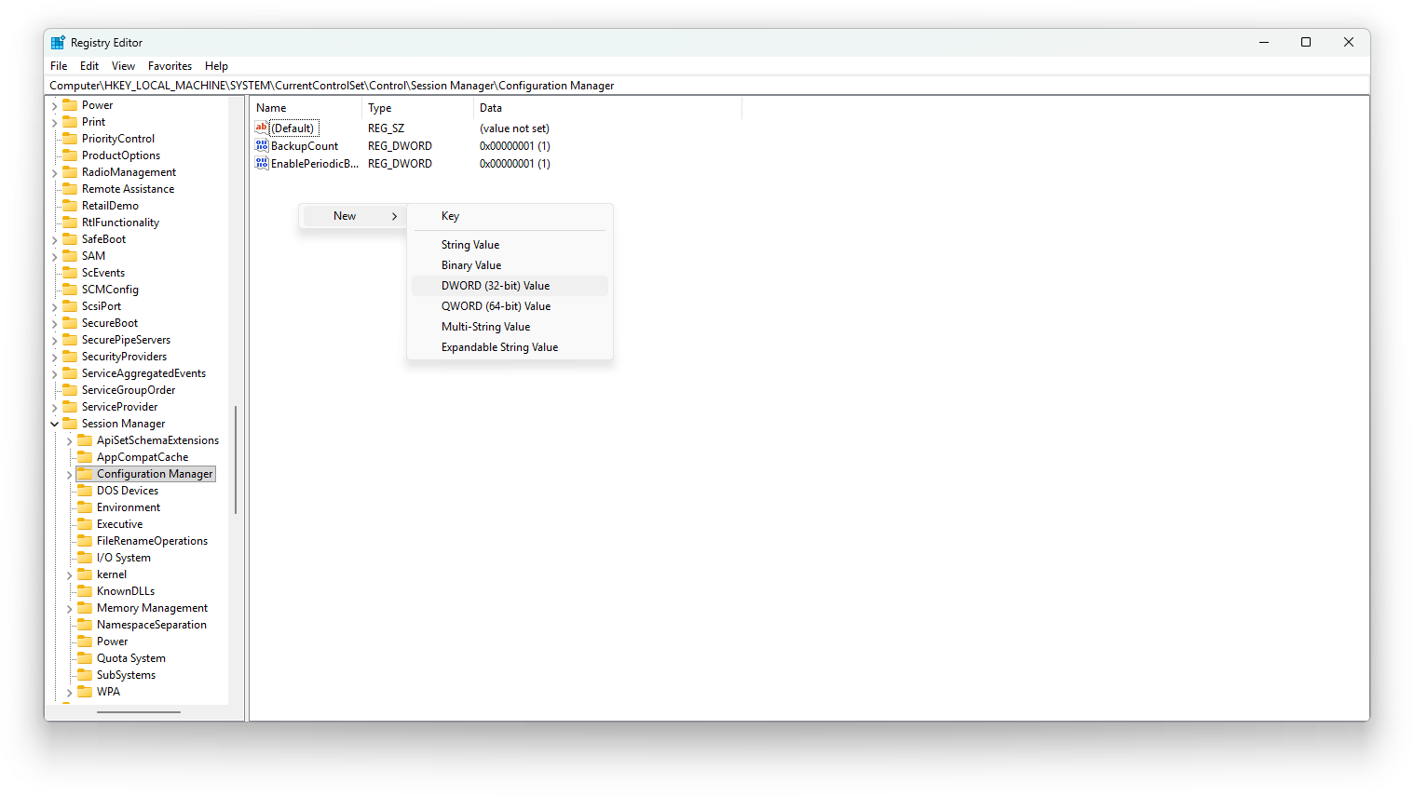Click the I/O System folder icon
The image size is (1414, 797).
click(x=85, y=558)
